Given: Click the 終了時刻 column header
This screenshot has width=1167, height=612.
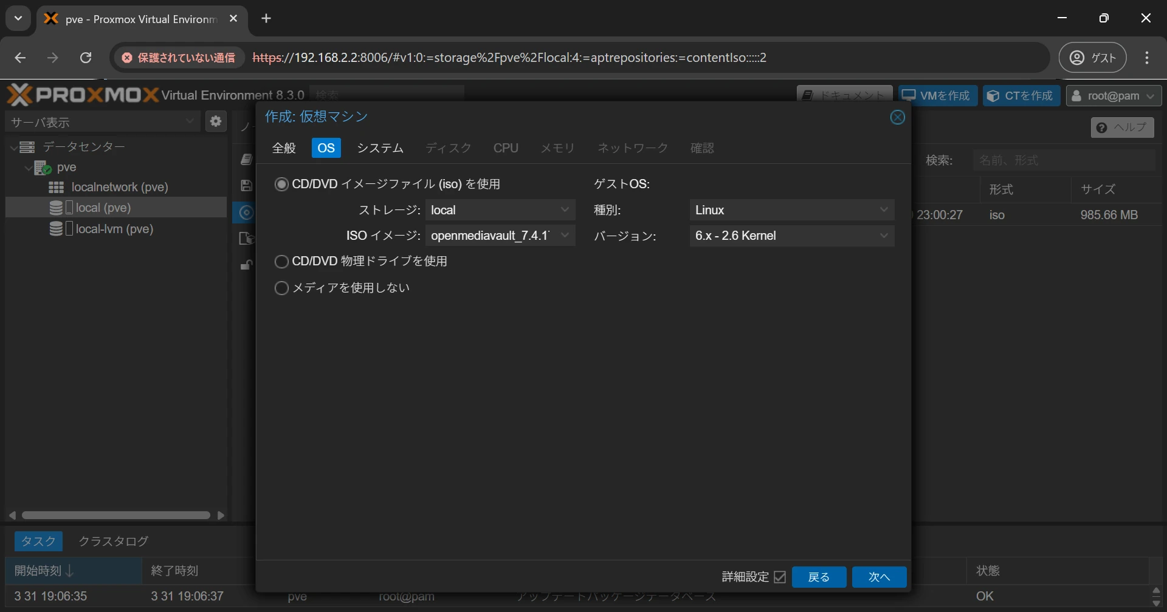Looking at the screenshot, I should (199, 571).
